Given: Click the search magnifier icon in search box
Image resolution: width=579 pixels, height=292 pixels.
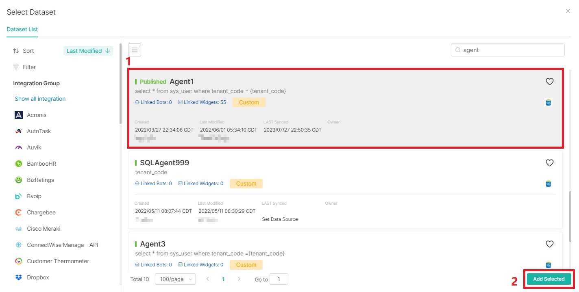Looking at the screenshot, I should click(x=458, y=50).
